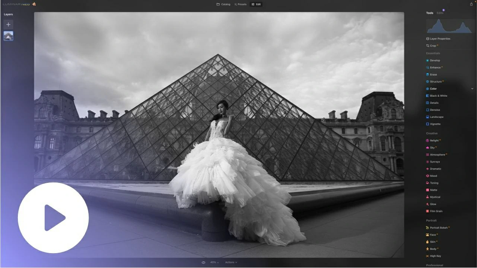This screenshot has width=477, height=268.
Task: Add a new layer with plus button
Action: pyautogui.click(x=8, y=25)
